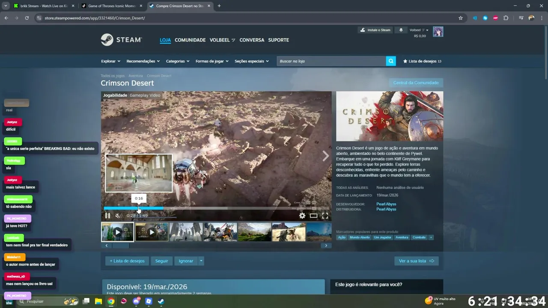Seek on the video progress bar
Viewport: 548px width, 308px height.
coord(216,208)
